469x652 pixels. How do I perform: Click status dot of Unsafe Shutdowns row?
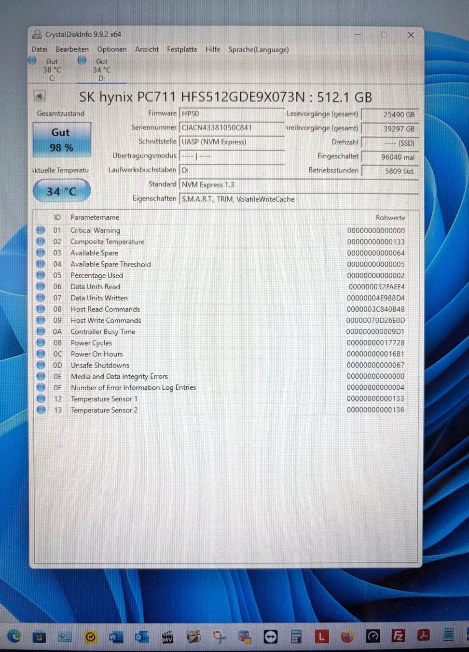41,365
